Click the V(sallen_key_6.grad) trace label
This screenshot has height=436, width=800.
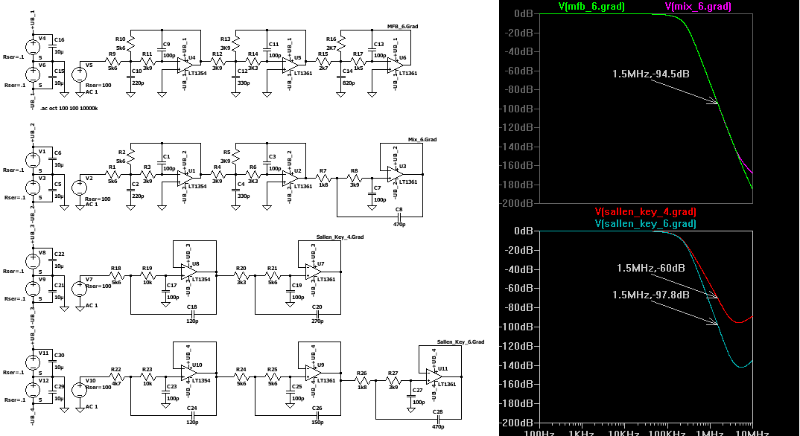pyautogui.click(x=645, y=224)
